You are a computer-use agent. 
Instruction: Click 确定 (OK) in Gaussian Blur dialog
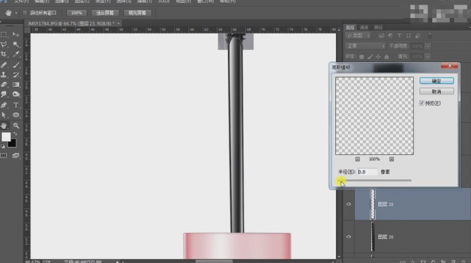[436, 81]
